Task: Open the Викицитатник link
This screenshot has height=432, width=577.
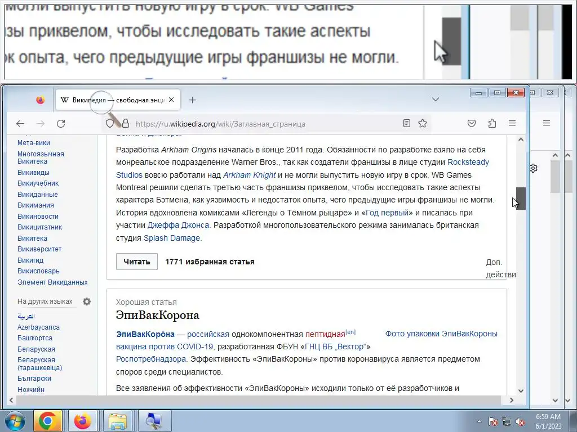Action: [x=40, y=227]
